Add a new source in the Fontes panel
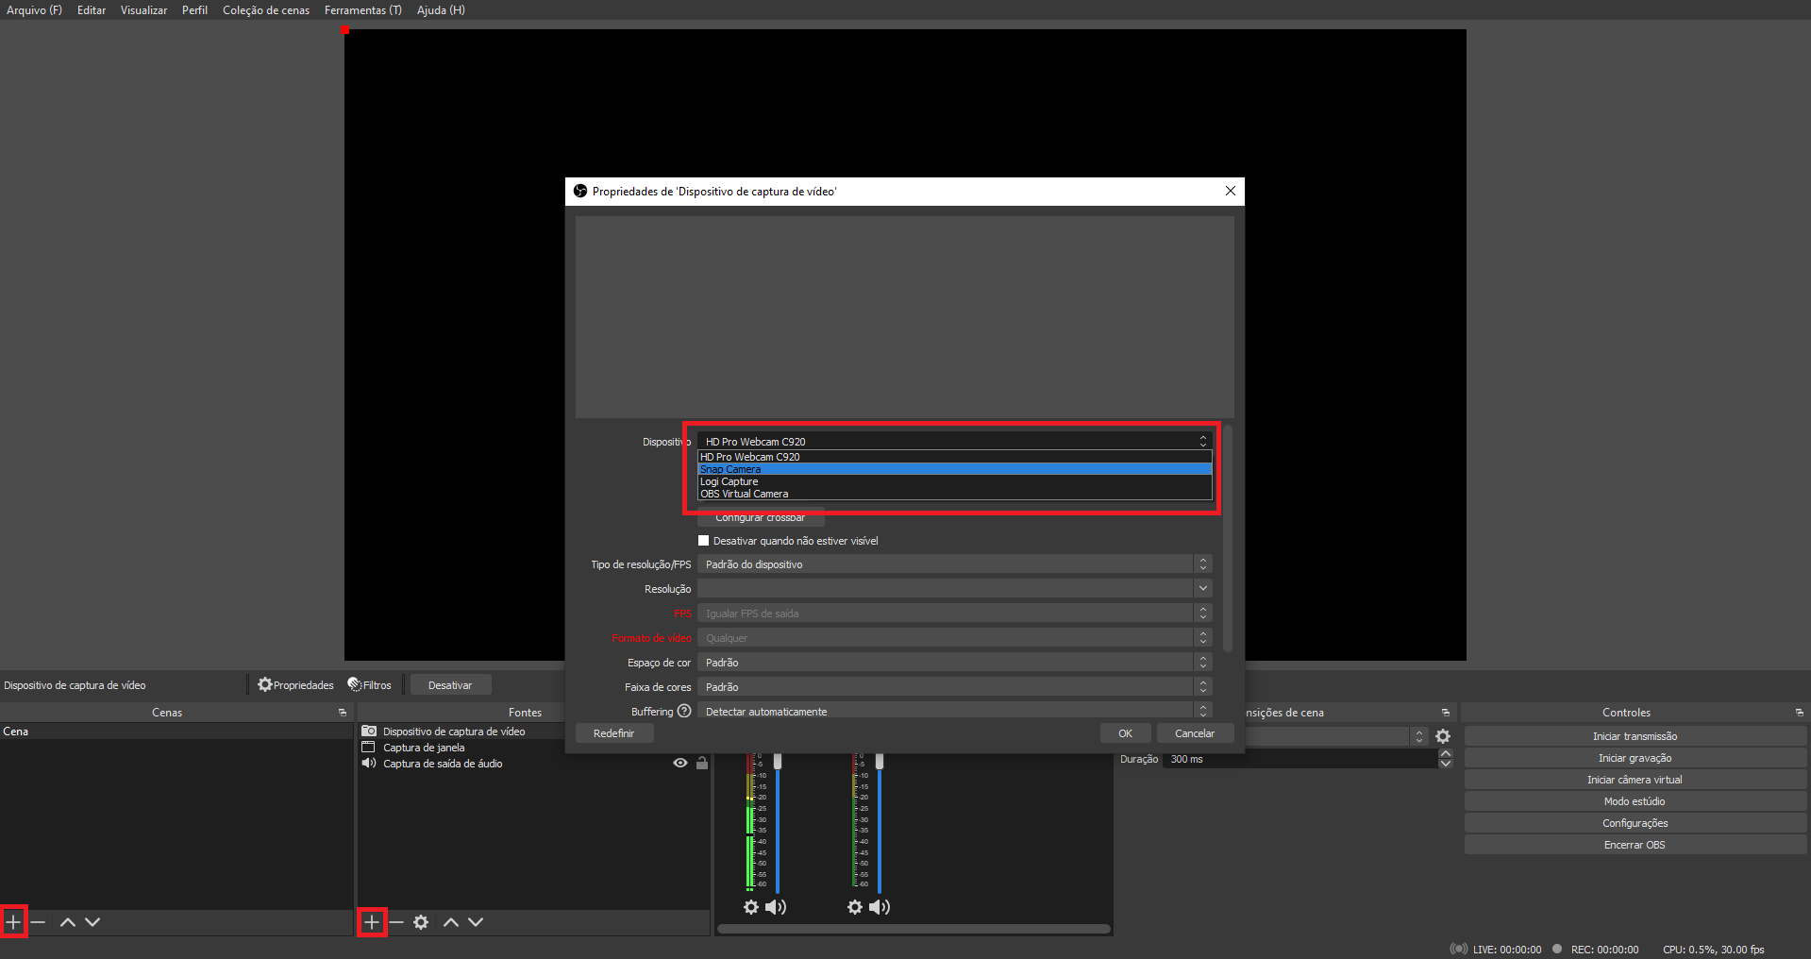The image size is (1811, 959). click(x=372, y=922)
